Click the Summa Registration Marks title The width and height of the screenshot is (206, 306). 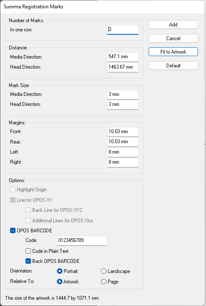(33, 7)
